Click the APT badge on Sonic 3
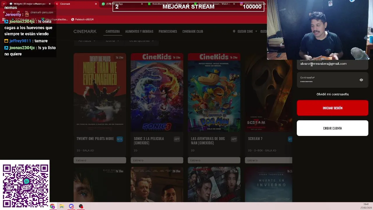This screenshot has width=373, height=210. coord(177,139)
